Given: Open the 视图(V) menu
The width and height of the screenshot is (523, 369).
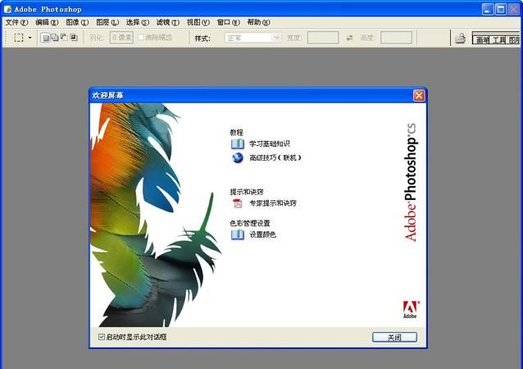Looking at the screenshot, I should point(198,22).
